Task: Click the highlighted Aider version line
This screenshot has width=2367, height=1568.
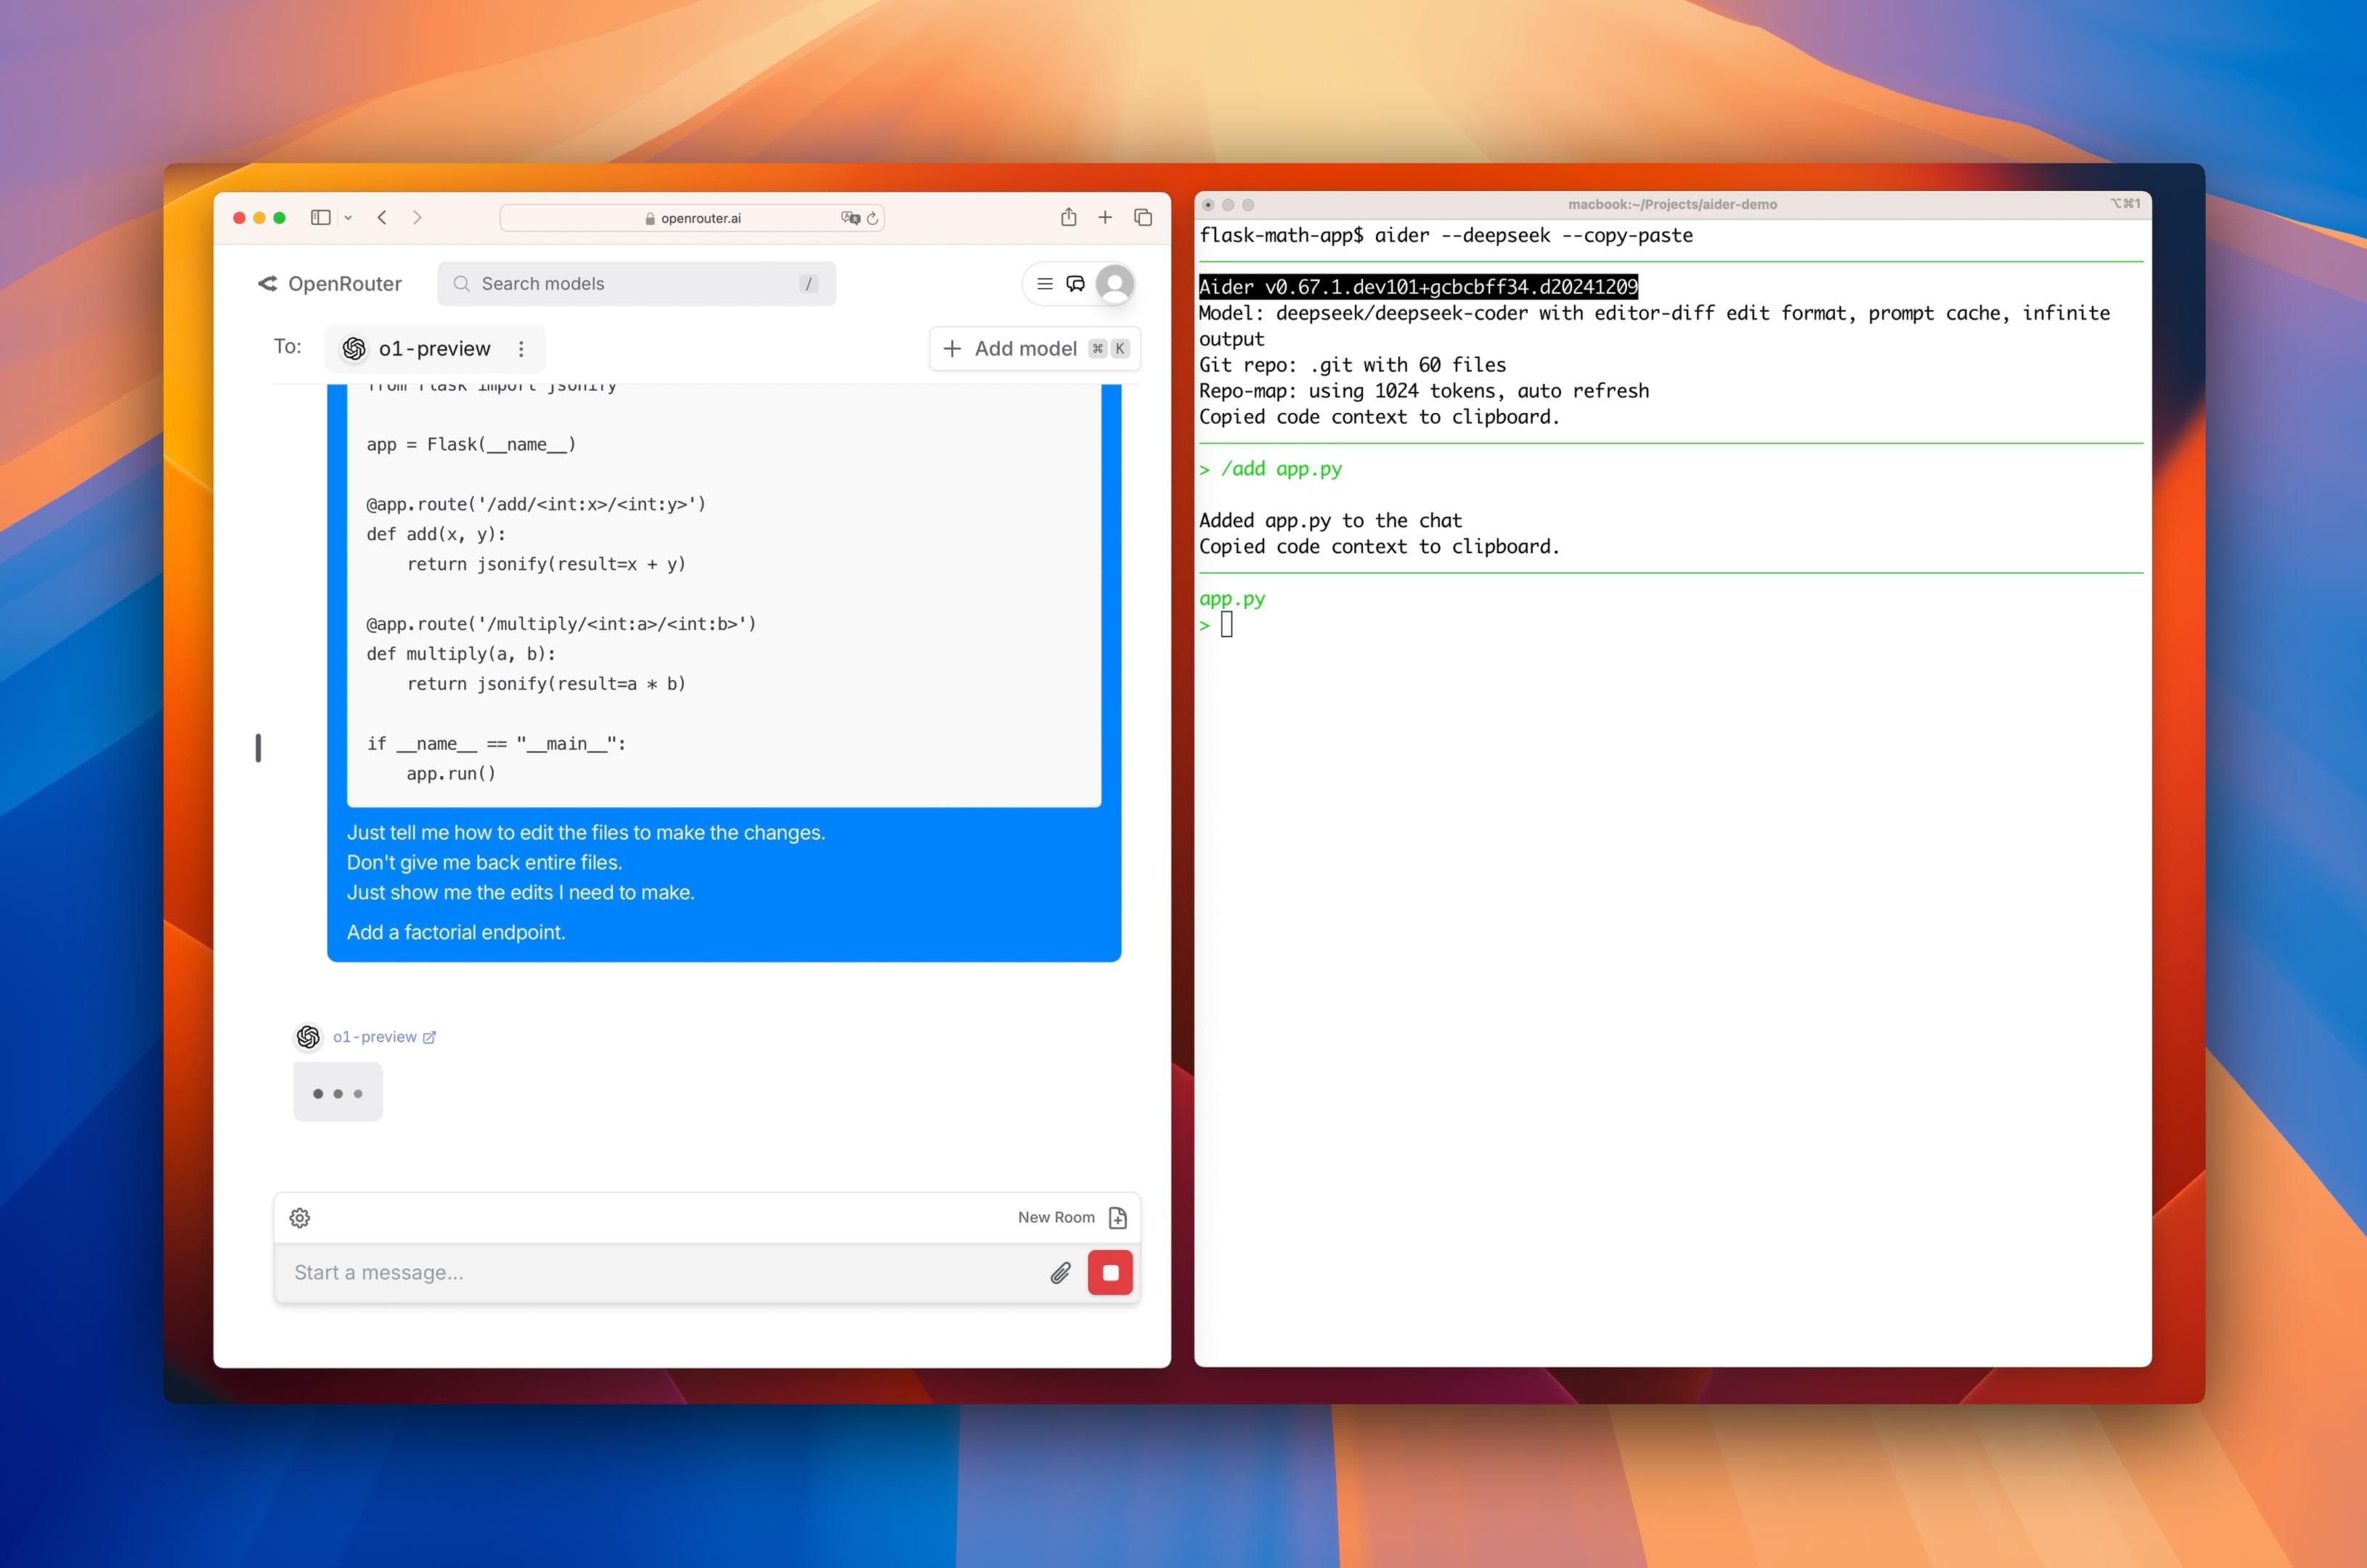Action: coord(1418,287)
